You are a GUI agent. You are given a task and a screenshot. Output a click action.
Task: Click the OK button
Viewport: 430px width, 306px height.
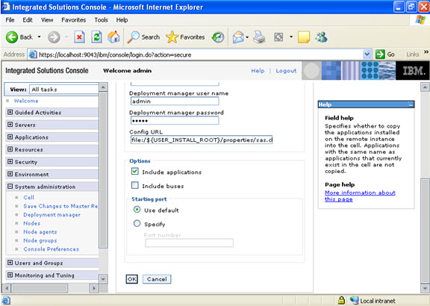click(132, 279)
